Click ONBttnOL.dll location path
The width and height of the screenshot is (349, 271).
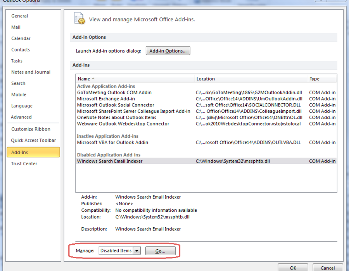pos(249,117)
